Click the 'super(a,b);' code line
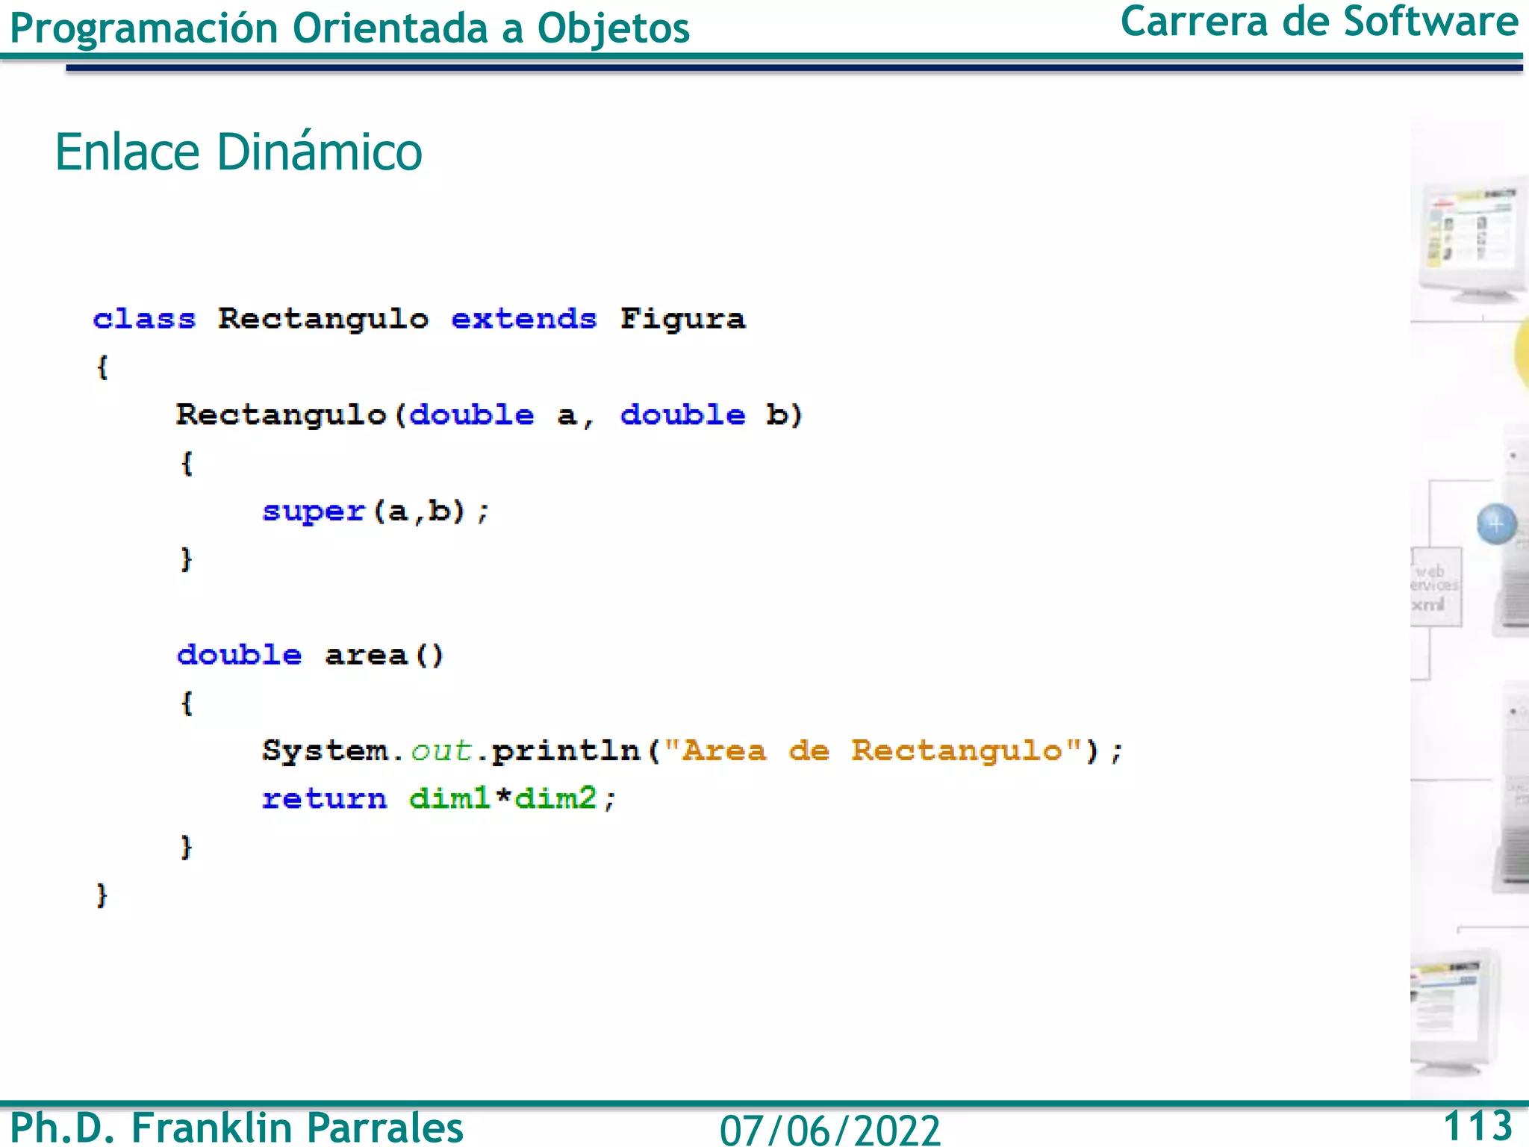The image size is (1529, 1147). (x=376, y=512)
